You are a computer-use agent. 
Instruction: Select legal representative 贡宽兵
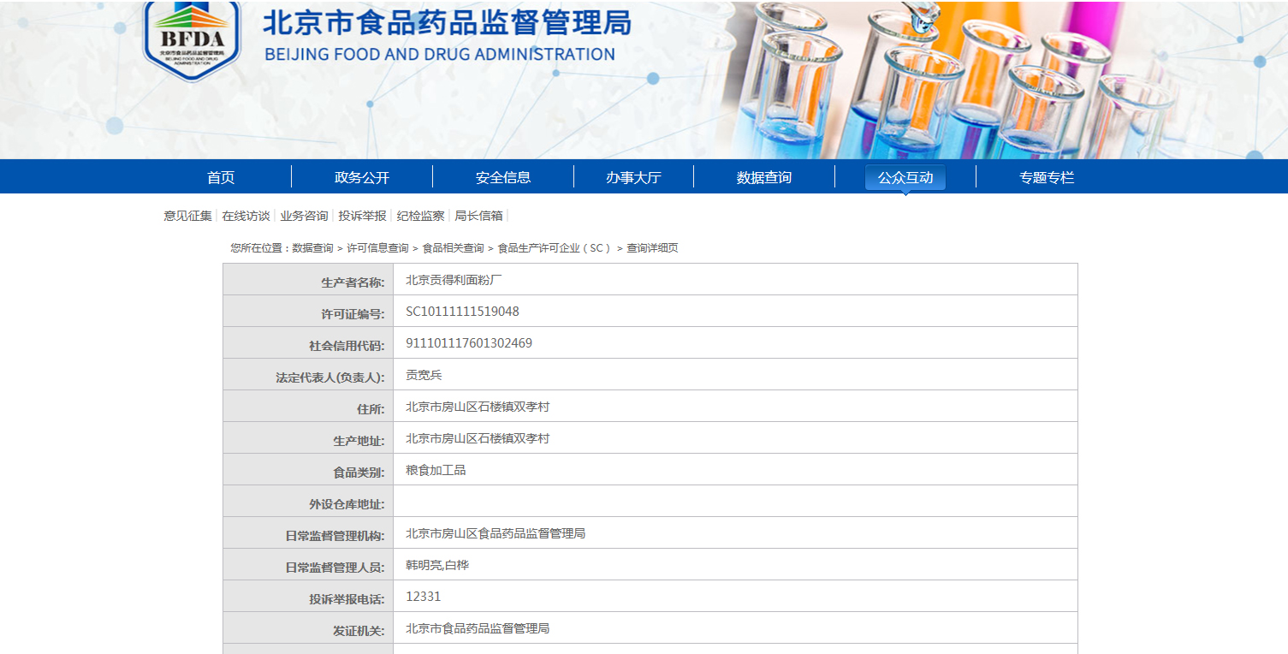click(x=424, y=375)
